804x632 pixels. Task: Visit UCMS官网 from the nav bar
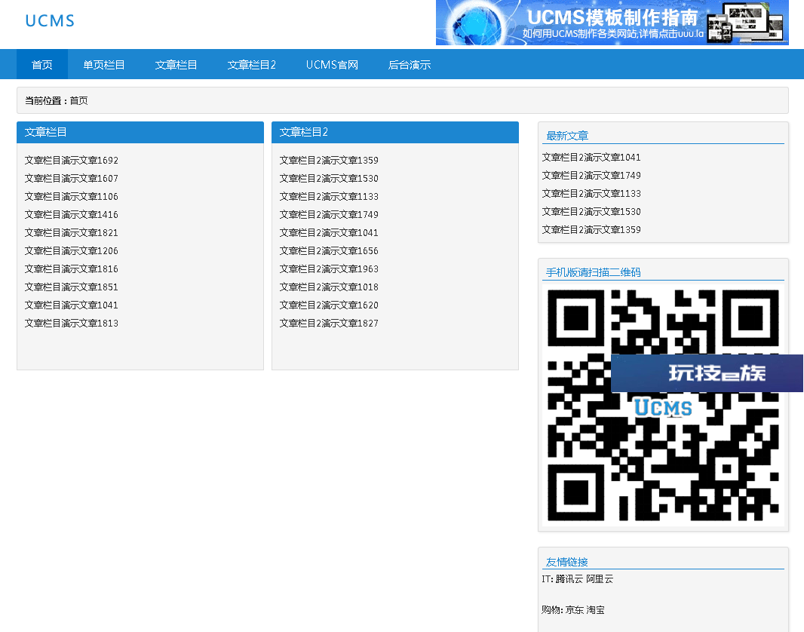(332, 65)
